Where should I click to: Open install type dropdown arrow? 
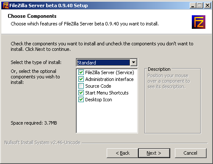point(133,62)
